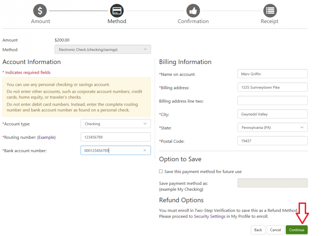
Task: Open the routing number Example link
Action: pyautogui.click(x=46, y=137)
